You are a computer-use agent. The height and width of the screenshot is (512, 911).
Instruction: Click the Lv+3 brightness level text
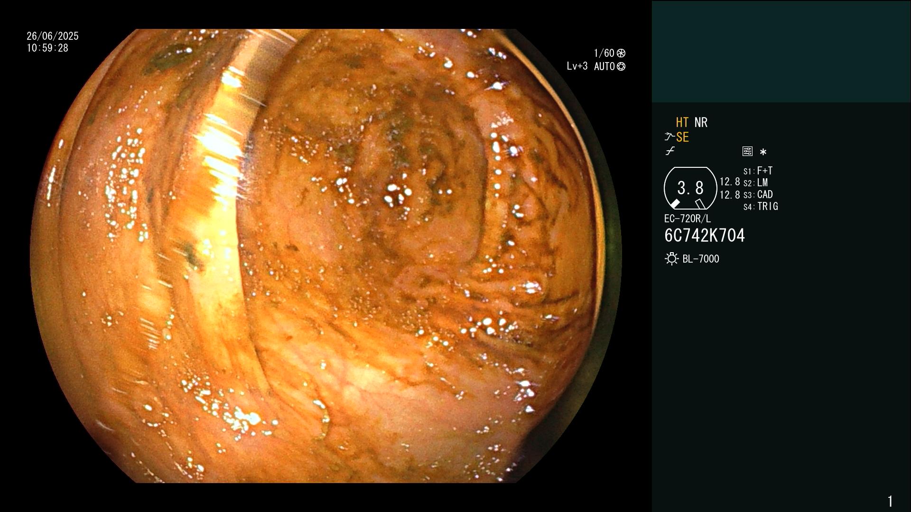(577, 66)
